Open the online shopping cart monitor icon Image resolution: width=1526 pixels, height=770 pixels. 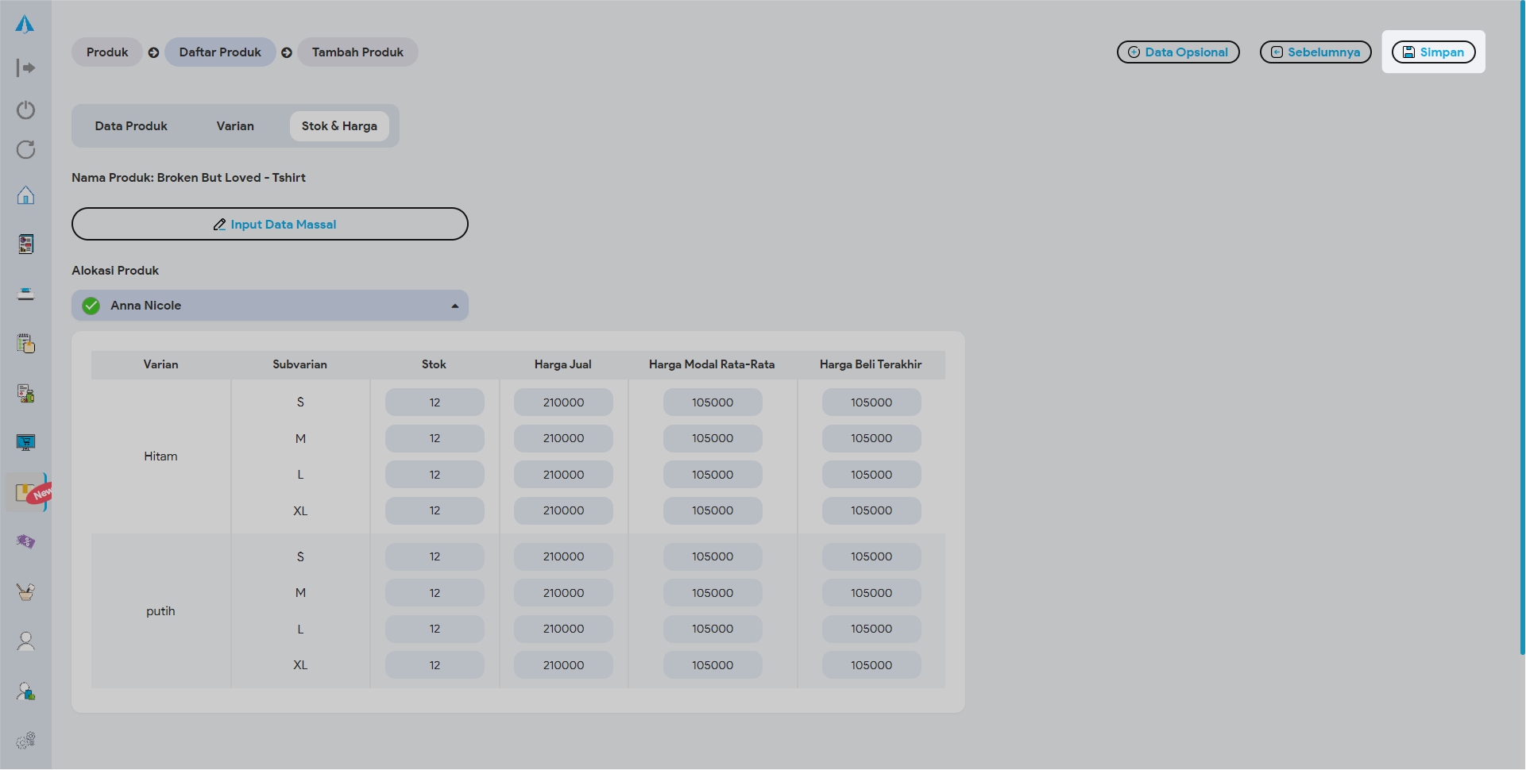tap(25, 443)
